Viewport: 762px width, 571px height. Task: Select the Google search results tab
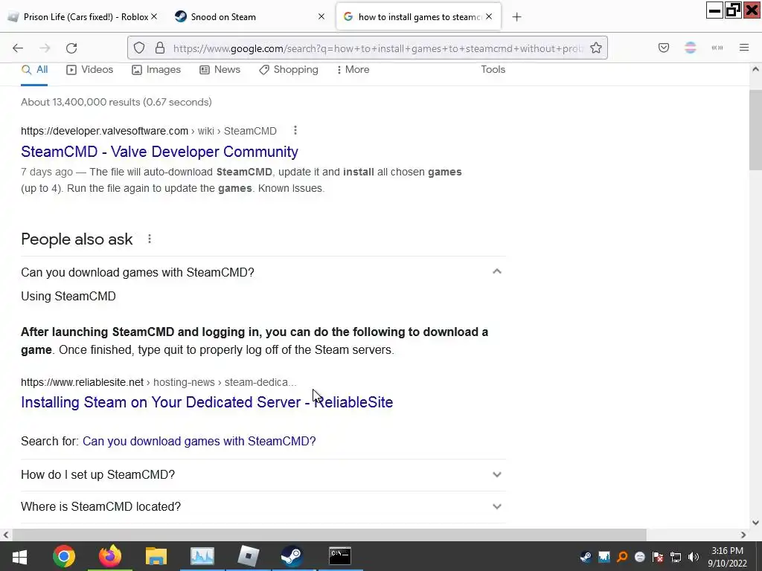(418, 17)
